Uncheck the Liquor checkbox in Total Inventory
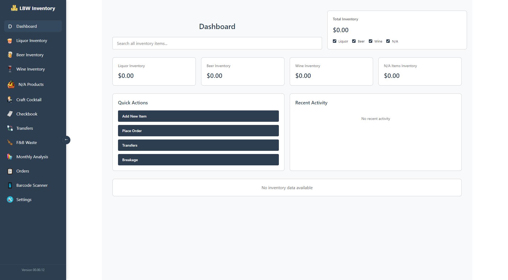508x280 pixels. [334, 41]
